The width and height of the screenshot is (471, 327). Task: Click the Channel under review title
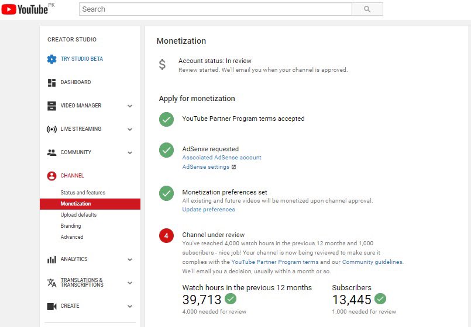coord(214,235)
